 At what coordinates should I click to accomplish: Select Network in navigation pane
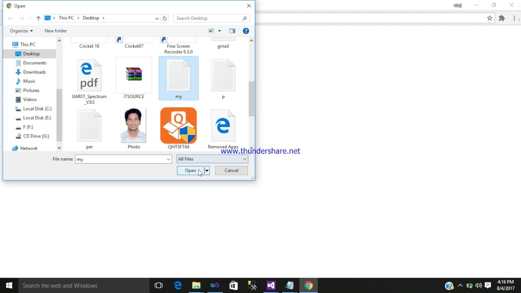click(28, 148)
